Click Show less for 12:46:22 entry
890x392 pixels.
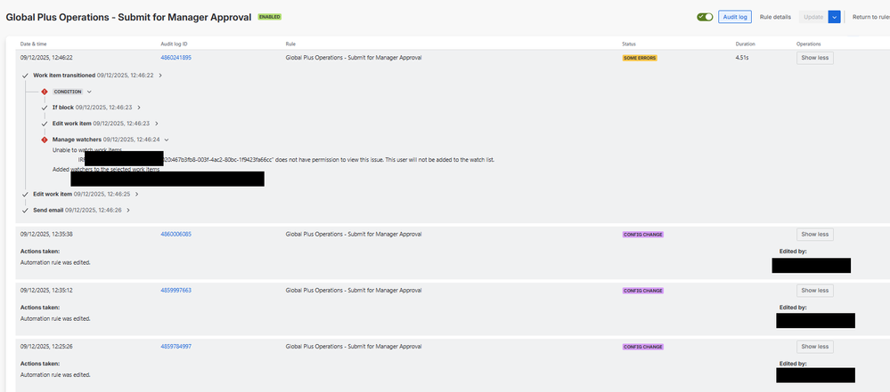[815, 58]
